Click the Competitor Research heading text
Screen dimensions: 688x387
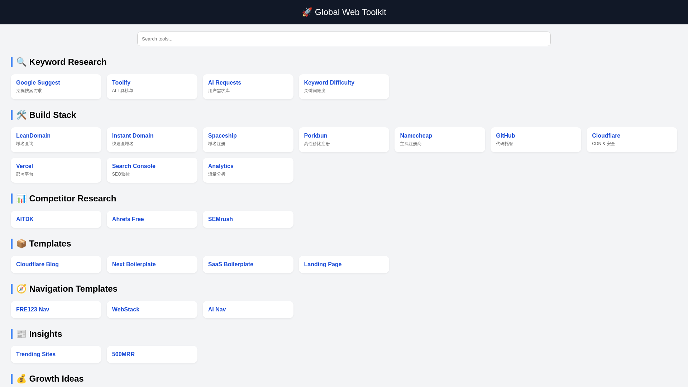pyautogui.click(x=73, y=199)
